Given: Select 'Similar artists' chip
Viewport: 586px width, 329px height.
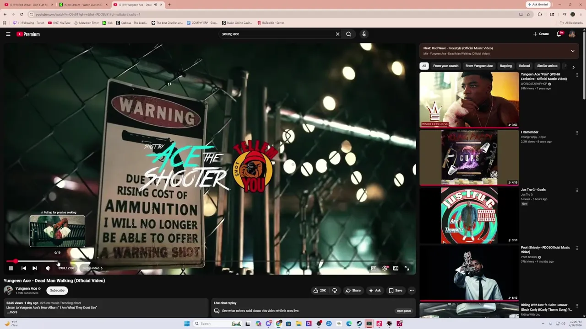Looking at the screenshot, I should coord(547,66).
